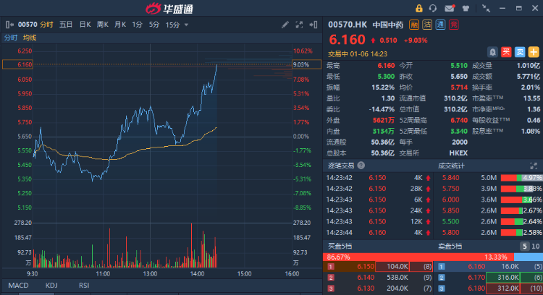Viewport: 543px width, 295px height.
Task: Click the red 86.67% bid ratio bar
Action: click(418, 257)
